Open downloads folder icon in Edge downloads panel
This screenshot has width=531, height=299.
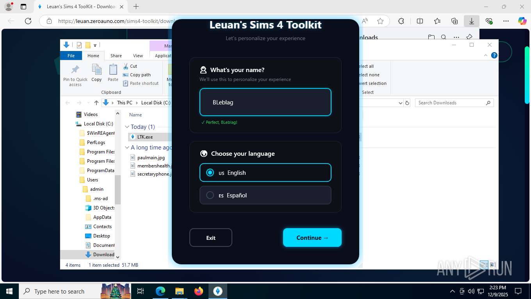(x=431, y=37)
